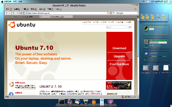Screen dimensions: 172x107
Task: Open the list-all-tabs button at tab bar end
Action: coord(138,17)
